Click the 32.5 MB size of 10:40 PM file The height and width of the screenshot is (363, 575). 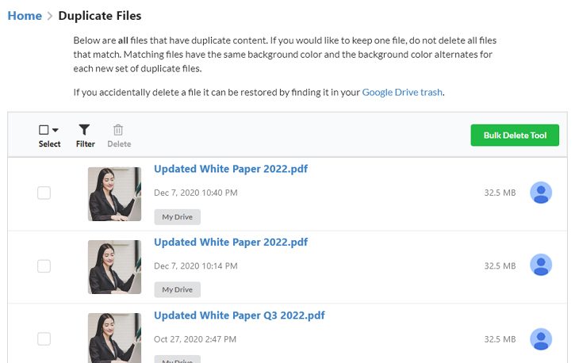tap(500, 193)
